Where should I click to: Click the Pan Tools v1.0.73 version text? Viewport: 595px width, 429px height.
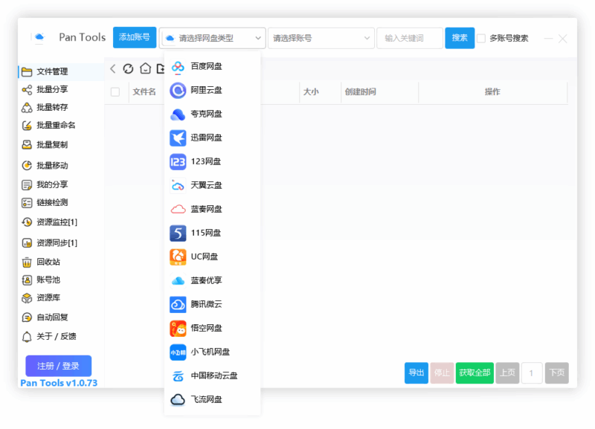coord(59,383)
